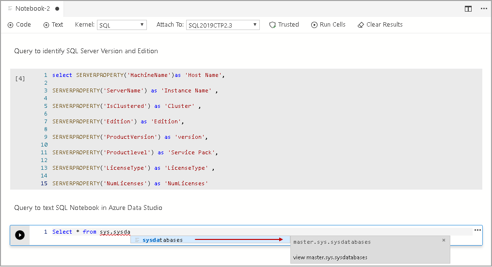The image size is (492, 267).
Task: Open the editor more actions ellipsis
Action: coord(483,9)
